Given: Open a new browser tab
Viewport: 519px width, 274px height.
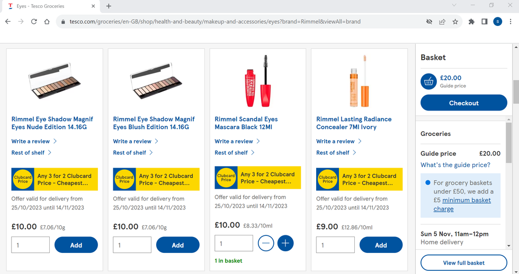Looking at the screenshot, I should pos(109,6).
